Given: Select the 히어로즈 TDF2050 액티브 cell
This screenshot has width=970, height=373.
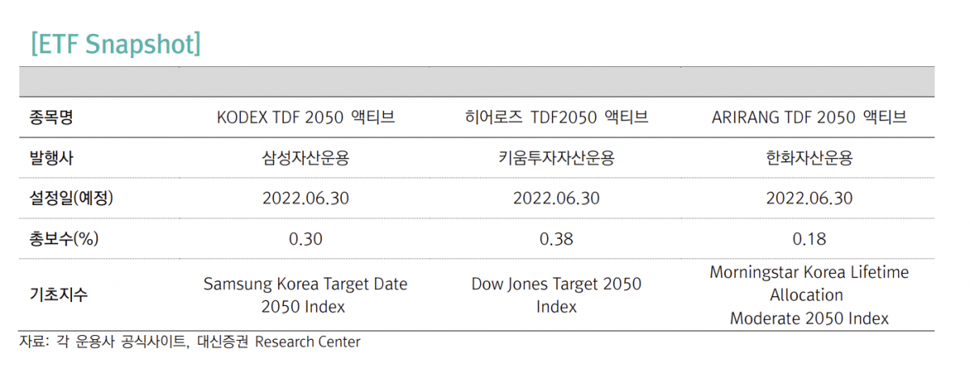Looking at the screenshot, I should 556,117.
